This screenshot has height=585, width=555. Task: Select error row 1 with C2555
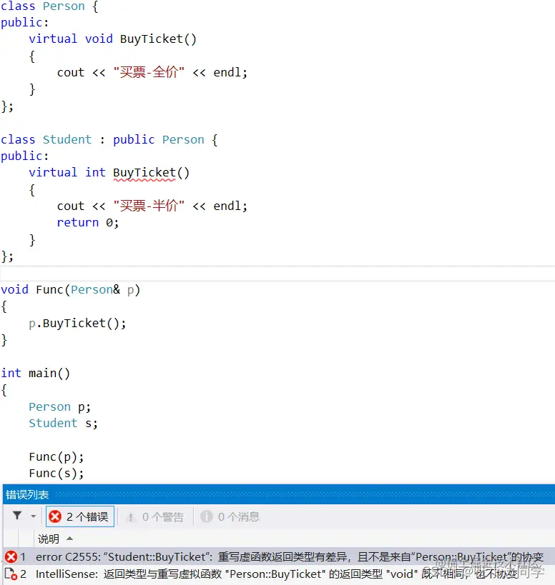(279, 557)
